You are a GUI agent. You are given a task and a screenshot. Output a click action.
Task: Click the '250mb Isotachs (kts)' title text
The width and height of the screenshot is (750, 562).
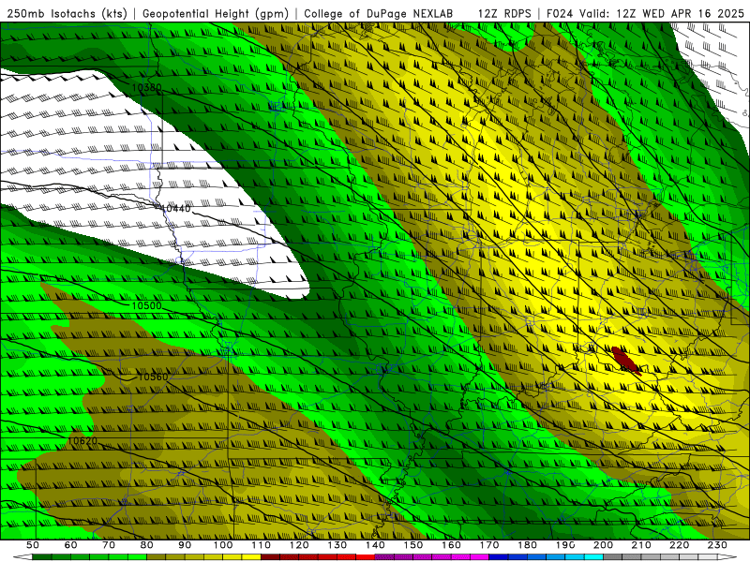point(67,14)
